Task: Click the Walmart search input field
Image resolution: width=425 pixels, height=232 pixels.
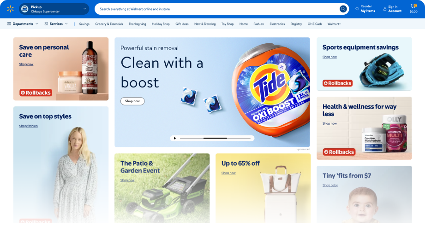Action: [217, 9]
